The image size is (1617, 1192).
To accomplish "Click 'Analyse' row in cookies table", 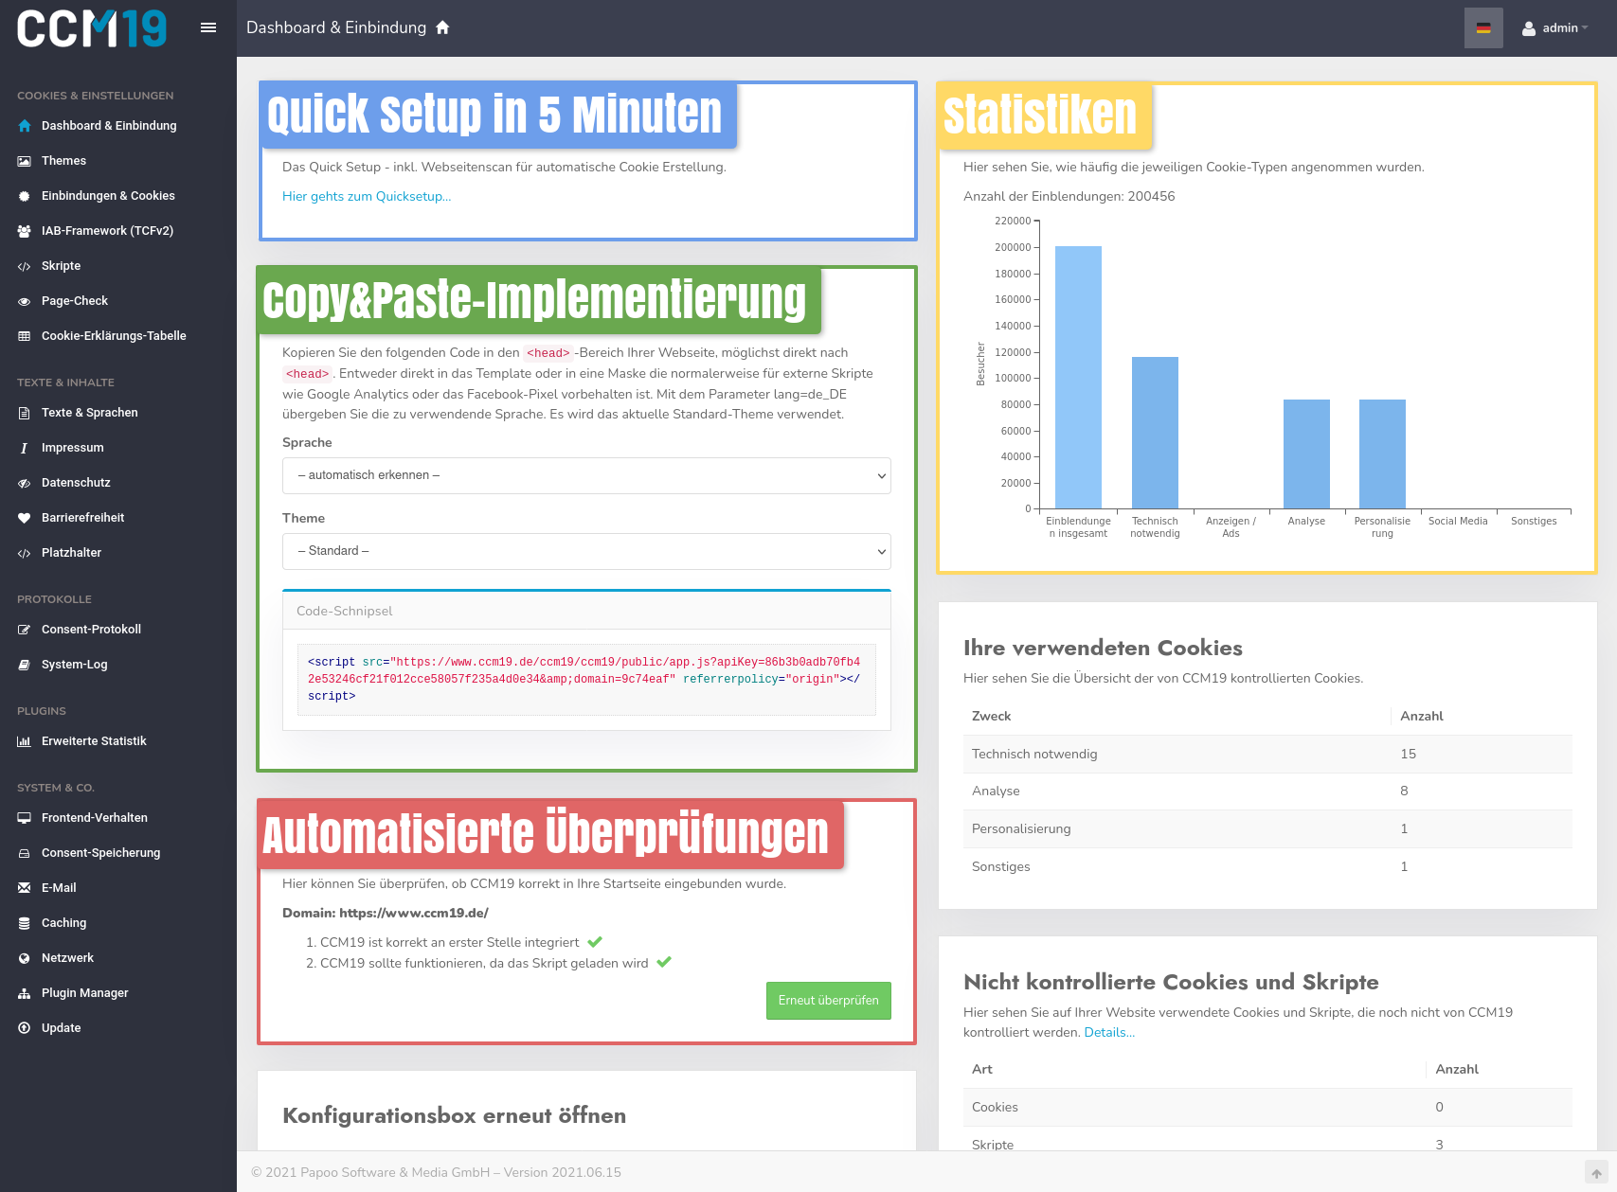I will [x=1267, y=792].
